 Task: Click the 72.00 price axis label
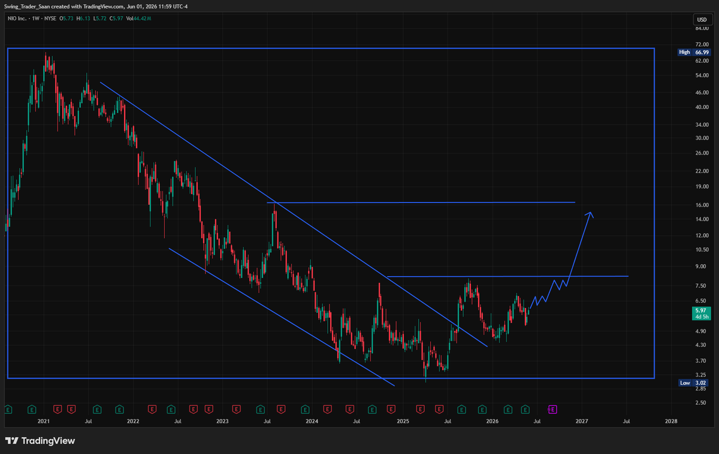point(702,44)
